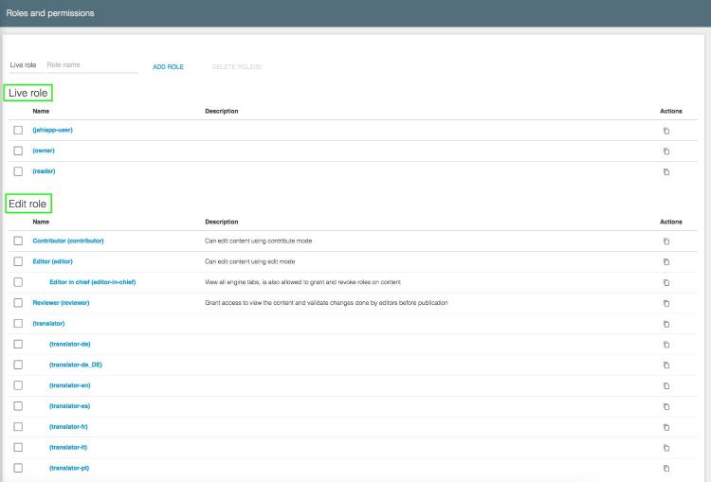Open the Contributor (contributor) role
Viewport: 711px width, 482px height.
[68, 241]
